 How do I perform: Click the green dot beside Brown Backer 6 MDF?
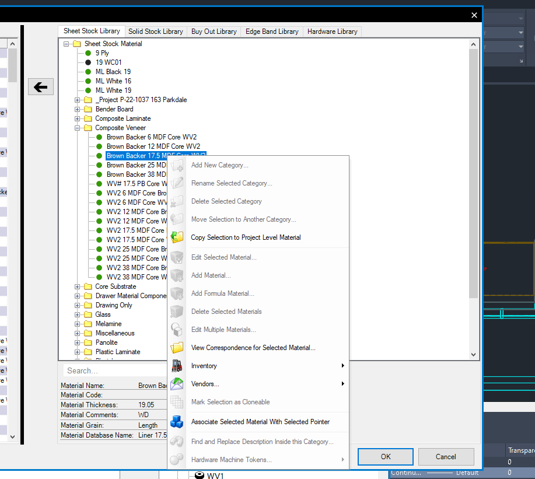99,137
